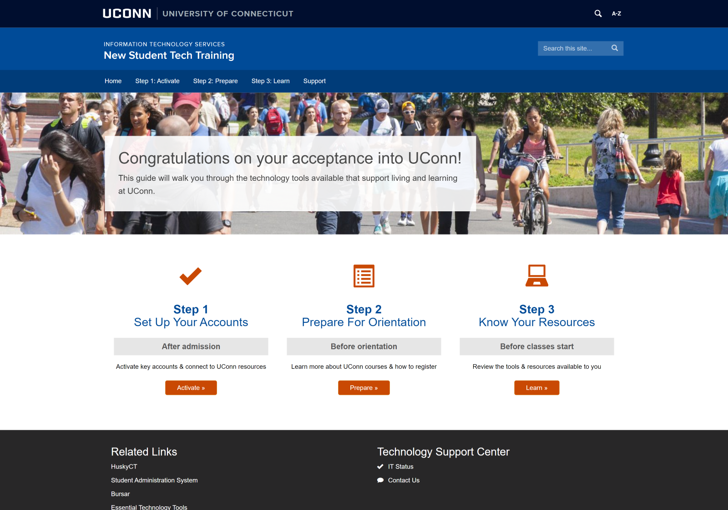Screen dimensions: 728x510
Task: Open Step 3: Learn in navigation
Action: point(271,81)
